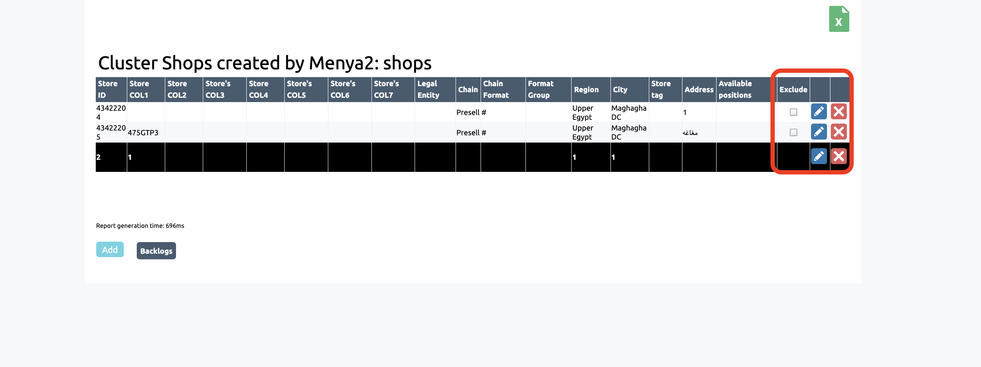This screenshot has height=367, width=981.
Task: Click the Add button
Action: [x=110, y=250]
